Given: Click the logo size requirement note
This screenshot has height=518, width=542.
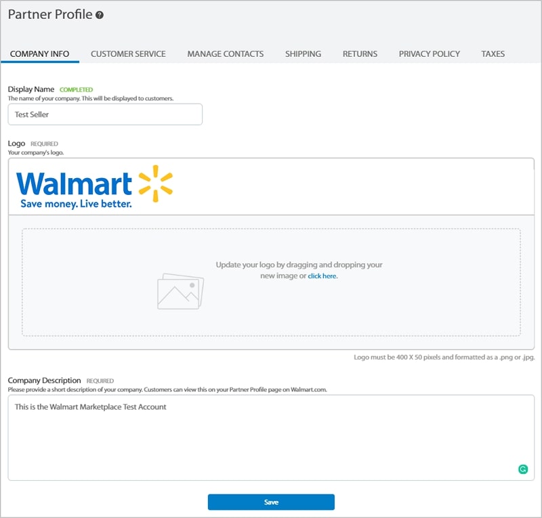Looking at the screenshot, I should [444, 357].
